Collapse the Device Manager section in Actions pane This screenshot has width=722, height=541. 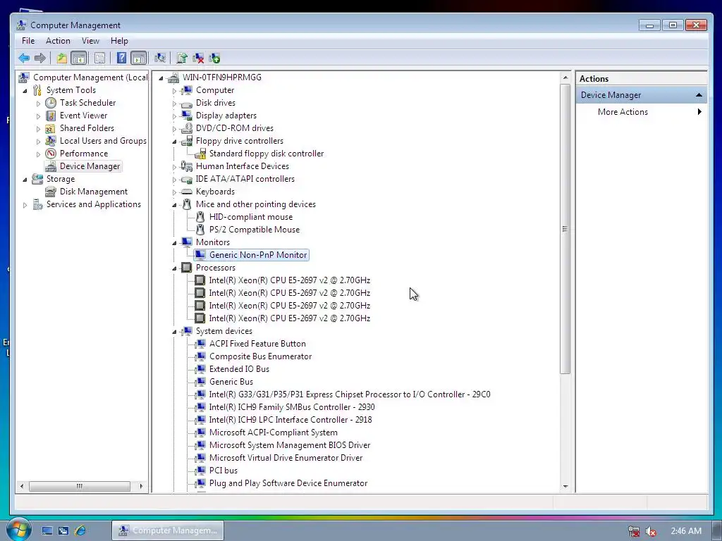(699, 95)
